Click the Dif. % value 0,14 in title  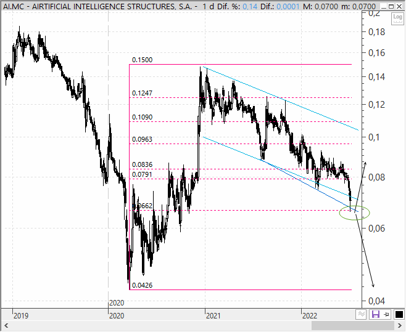pos(250,6)
